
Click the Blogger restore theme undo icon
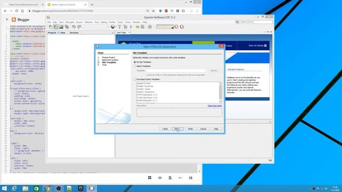181,178
